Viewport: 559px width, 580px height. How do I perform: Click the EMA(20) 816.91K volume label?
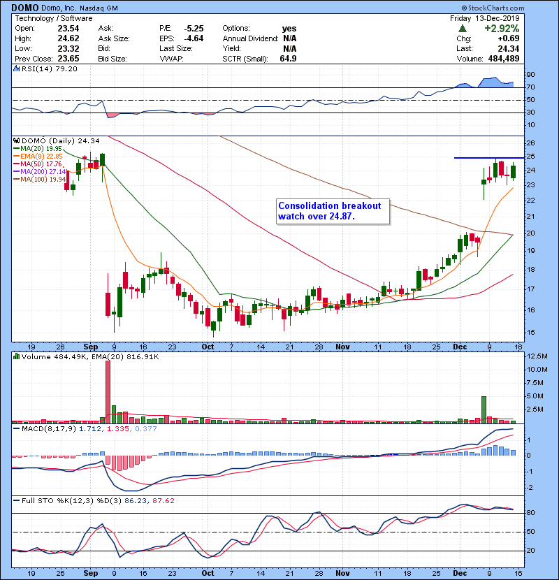coord(126,357)
